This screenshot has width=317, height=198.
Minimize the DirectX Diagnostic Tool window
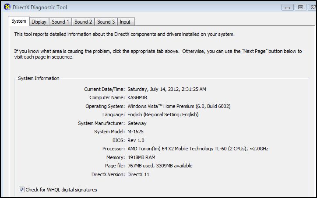click(x=288, y=7)
